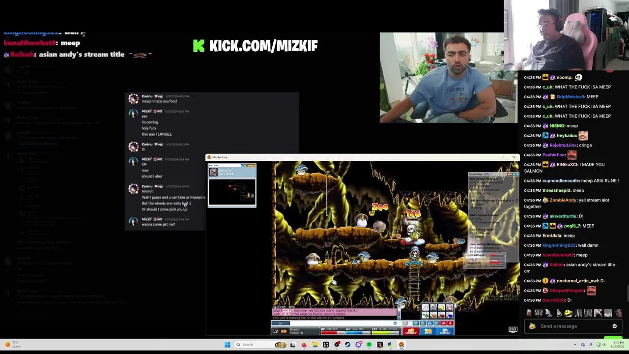Use the green plus heal quickslot
Viewport: 629px width, 354px height.
click(426, 315)
